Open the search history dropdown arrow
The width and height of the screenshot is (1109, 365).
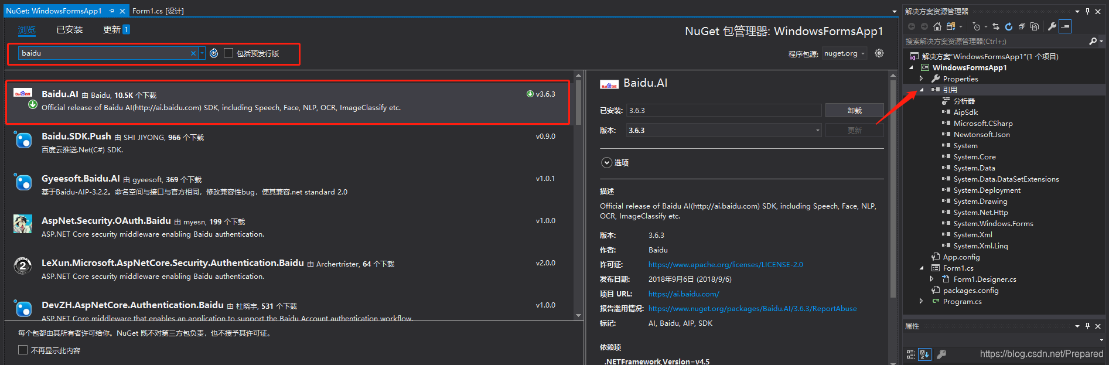(x=202, y=53)
